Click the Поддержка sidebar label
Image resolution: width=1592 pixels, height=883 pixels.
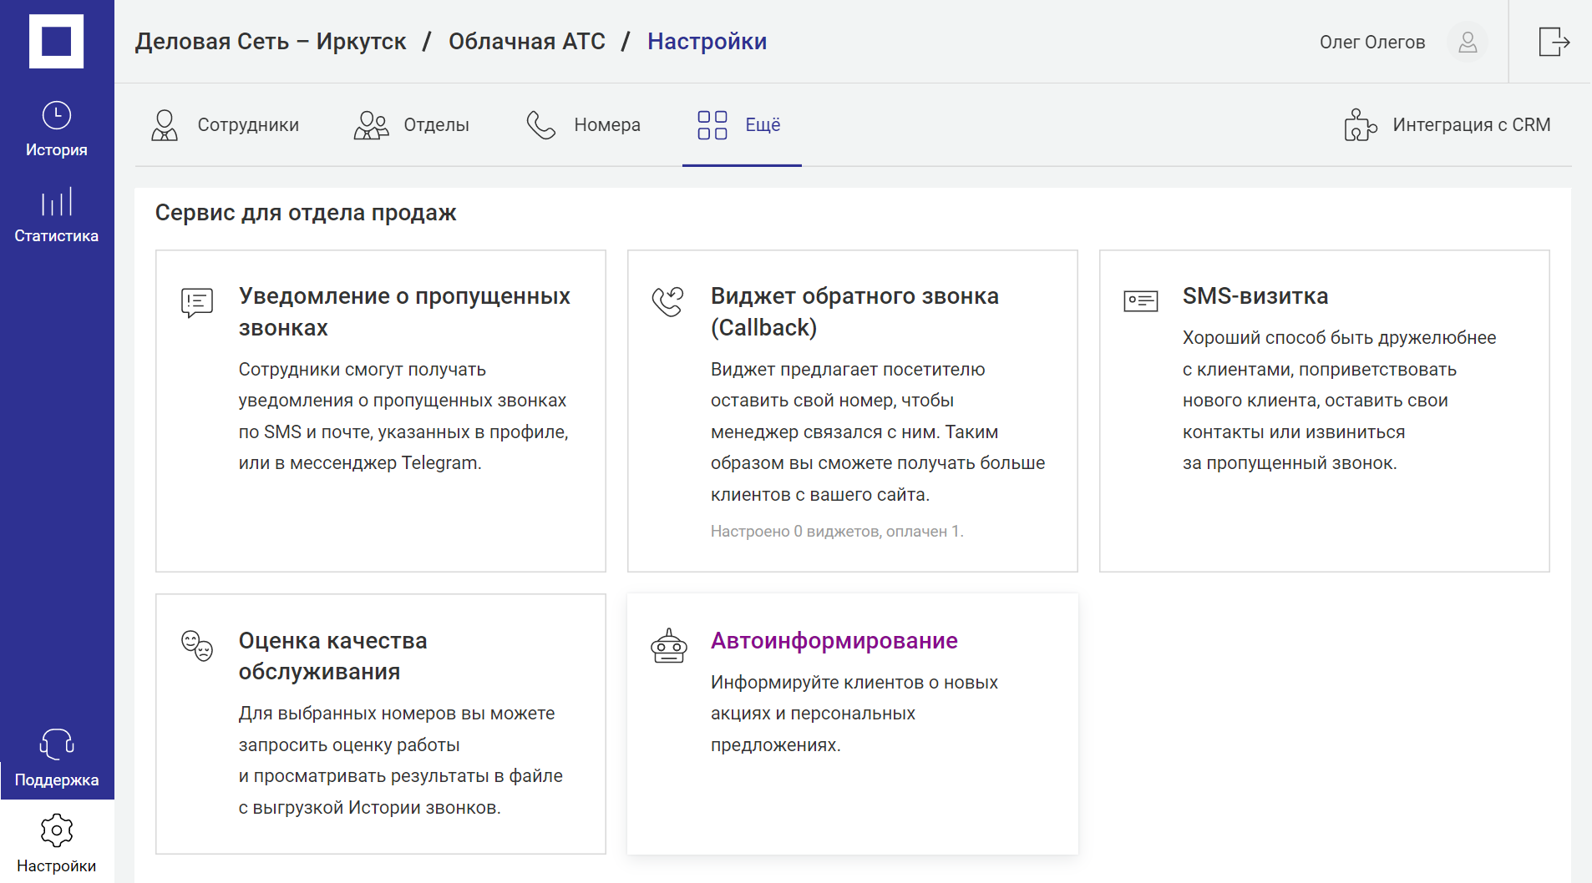[57, 780]
